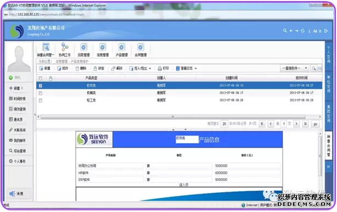Image resolution: width=337 pixels, height=212 pixels.
Task: Open the 查询条件 combo box
Action: pyautogui.click(x=295, y=68)
